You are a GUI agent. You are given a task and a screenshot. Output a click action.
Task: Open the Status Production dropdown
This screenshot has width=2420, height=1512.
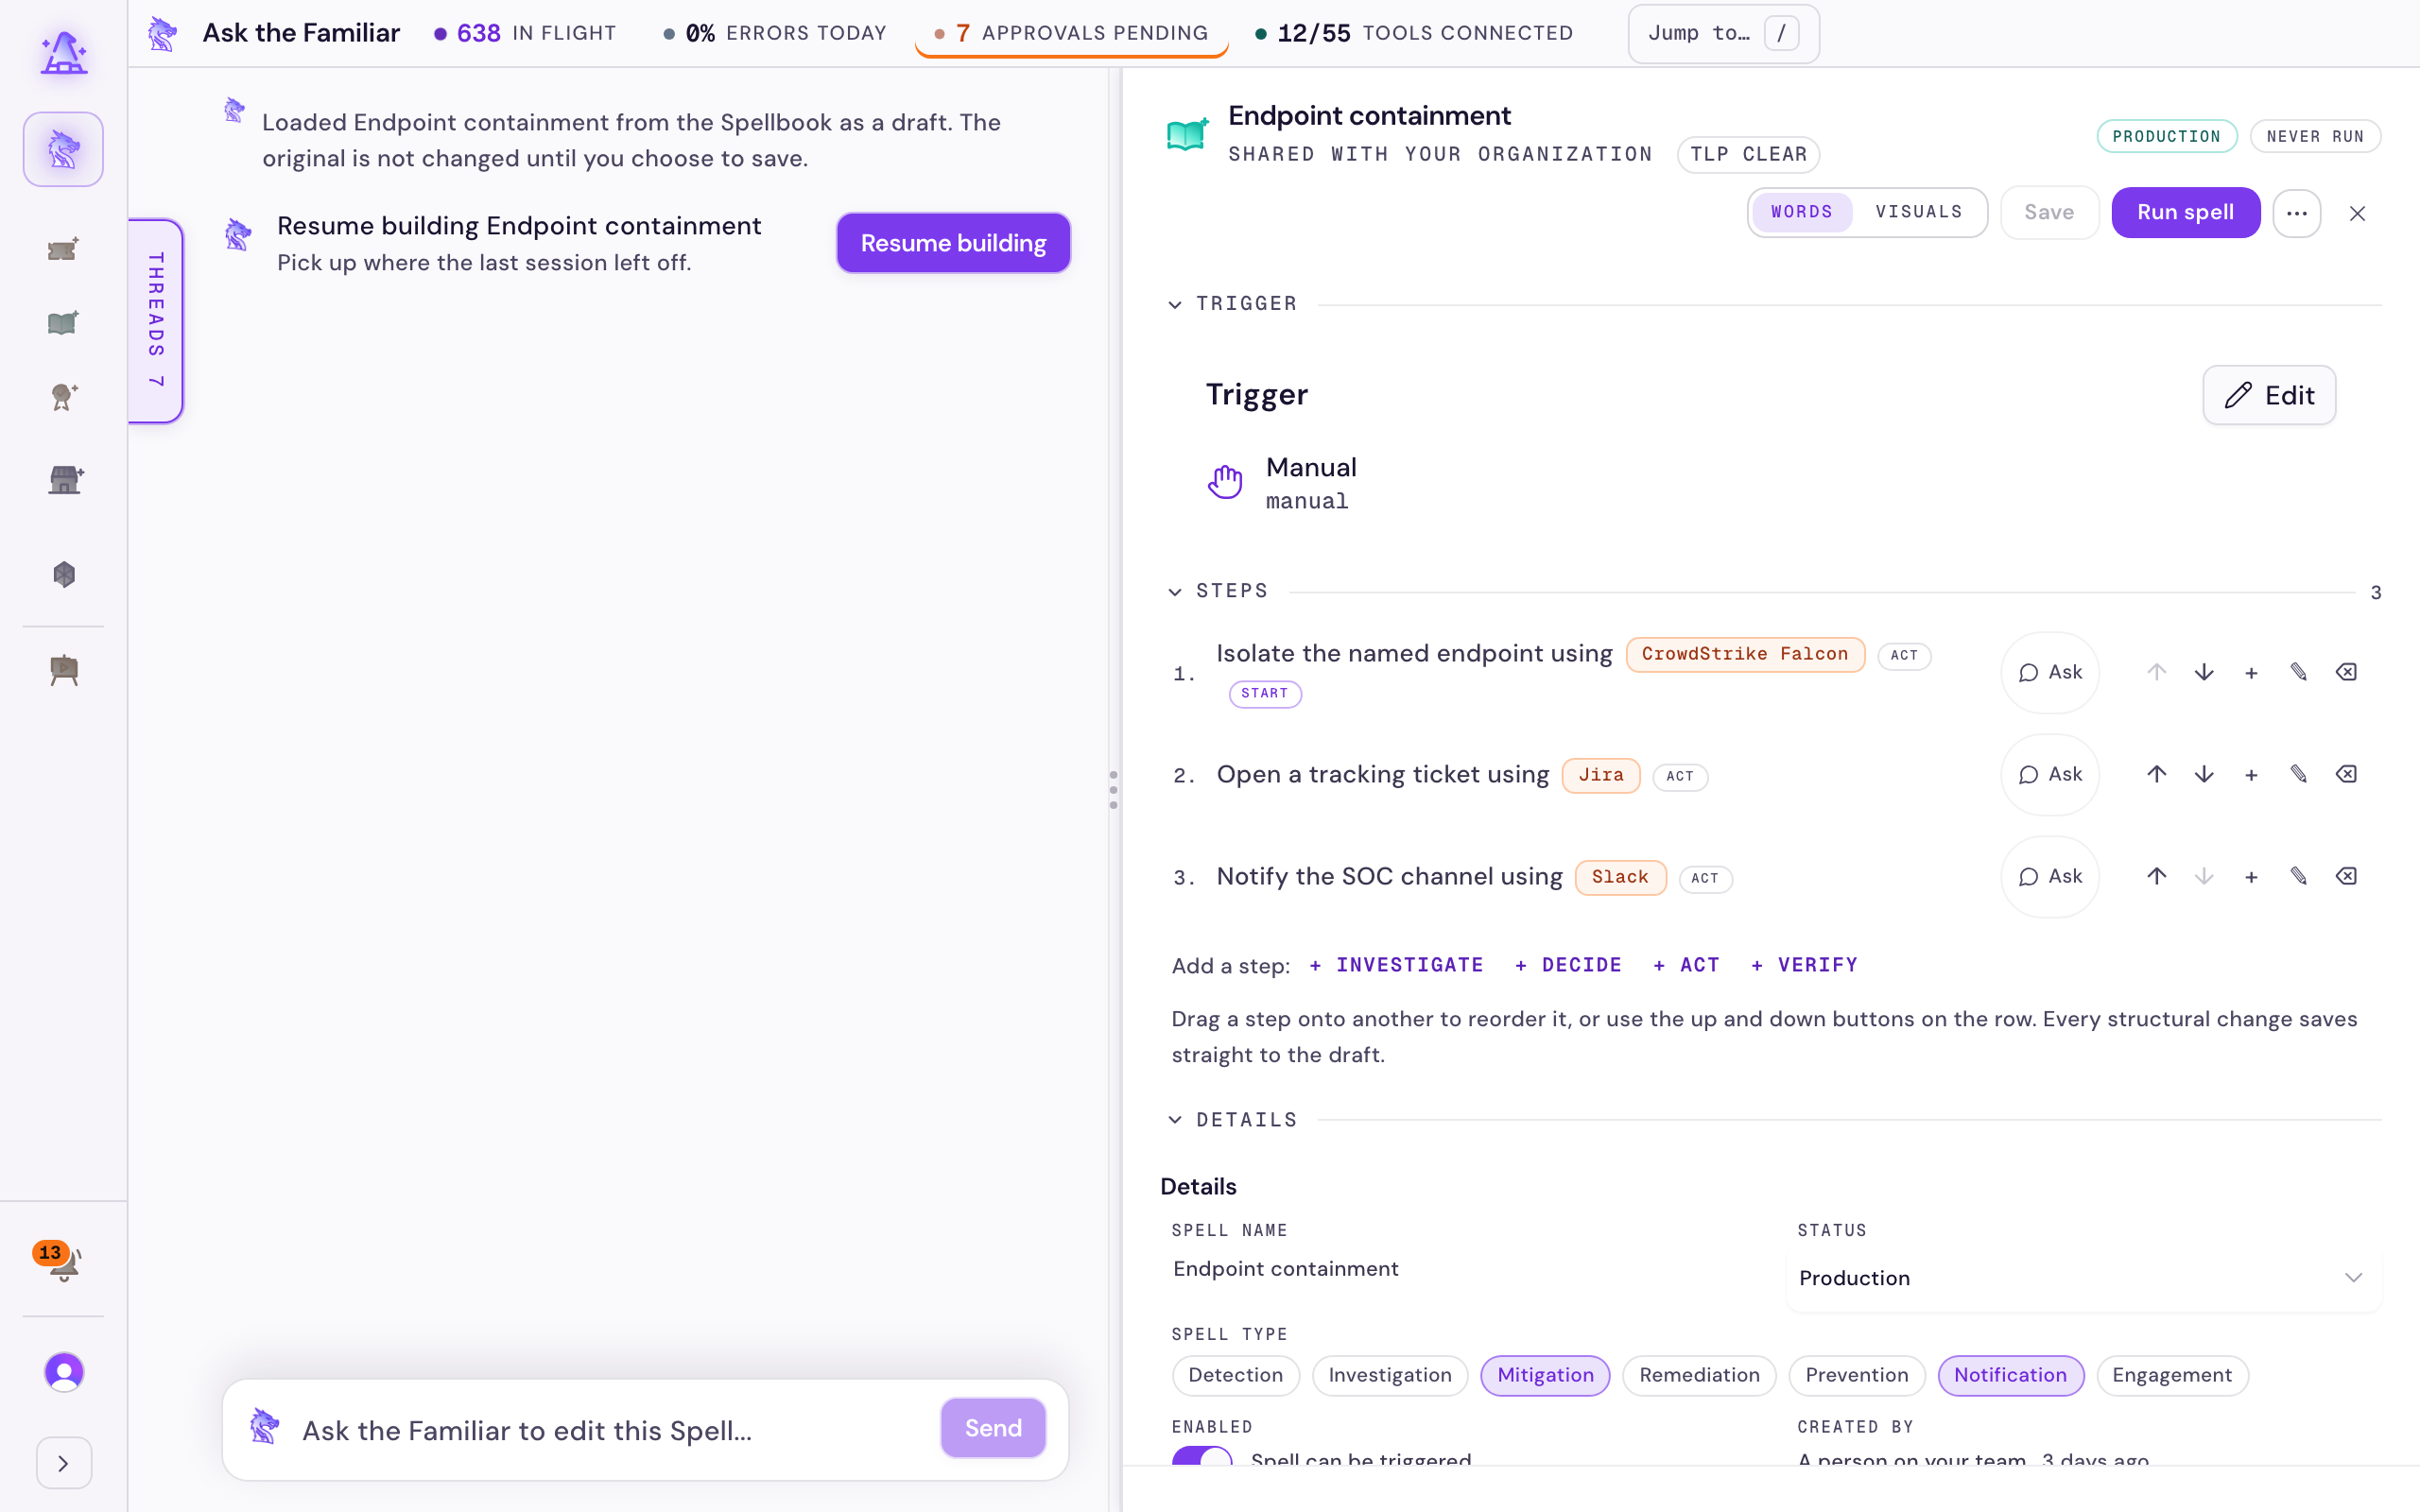2083,1278
